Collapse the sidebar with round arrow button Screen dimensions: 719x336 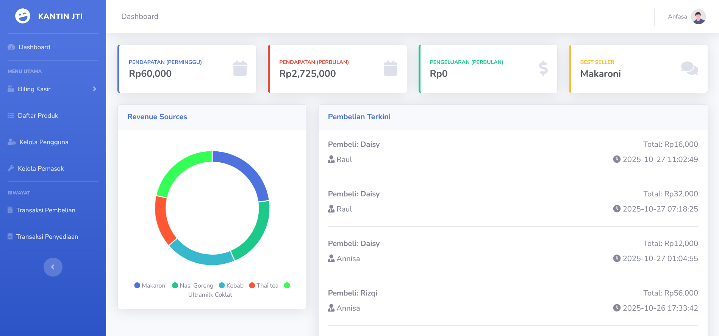click(x=53, y=267)
